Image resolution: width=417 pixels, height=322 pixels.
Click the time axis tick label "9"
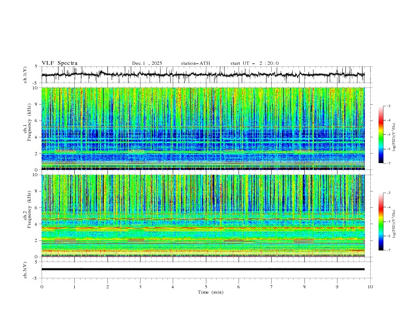[337, 287]
